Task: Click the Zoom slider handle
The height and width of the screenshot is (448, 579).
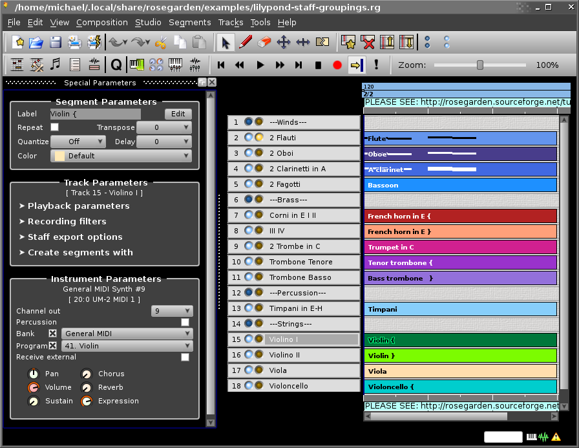Action: pos(480,65)
